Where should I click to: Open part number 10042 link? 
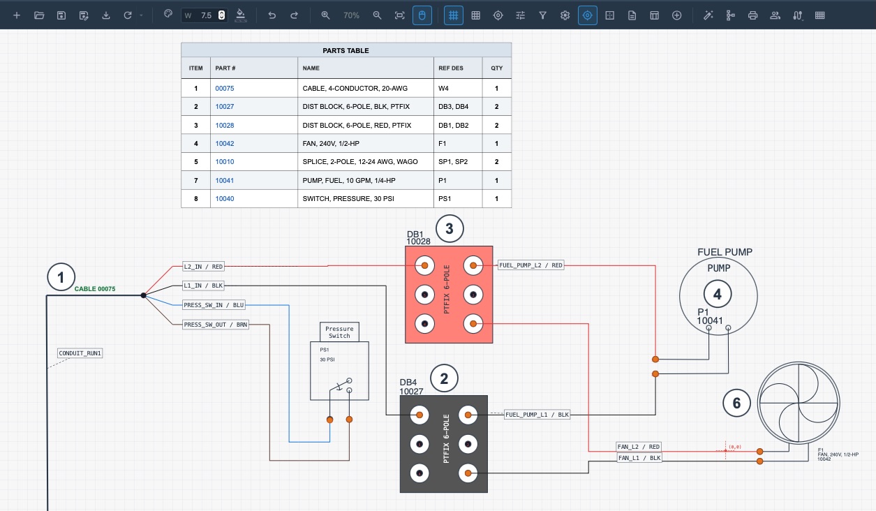[x=225, y=143]
